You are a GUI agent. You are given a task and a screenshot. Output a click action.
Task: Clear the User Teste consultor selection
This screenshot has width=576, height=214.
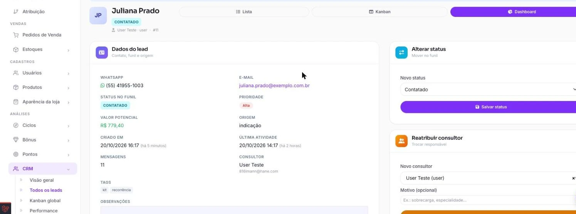(573, 178)
